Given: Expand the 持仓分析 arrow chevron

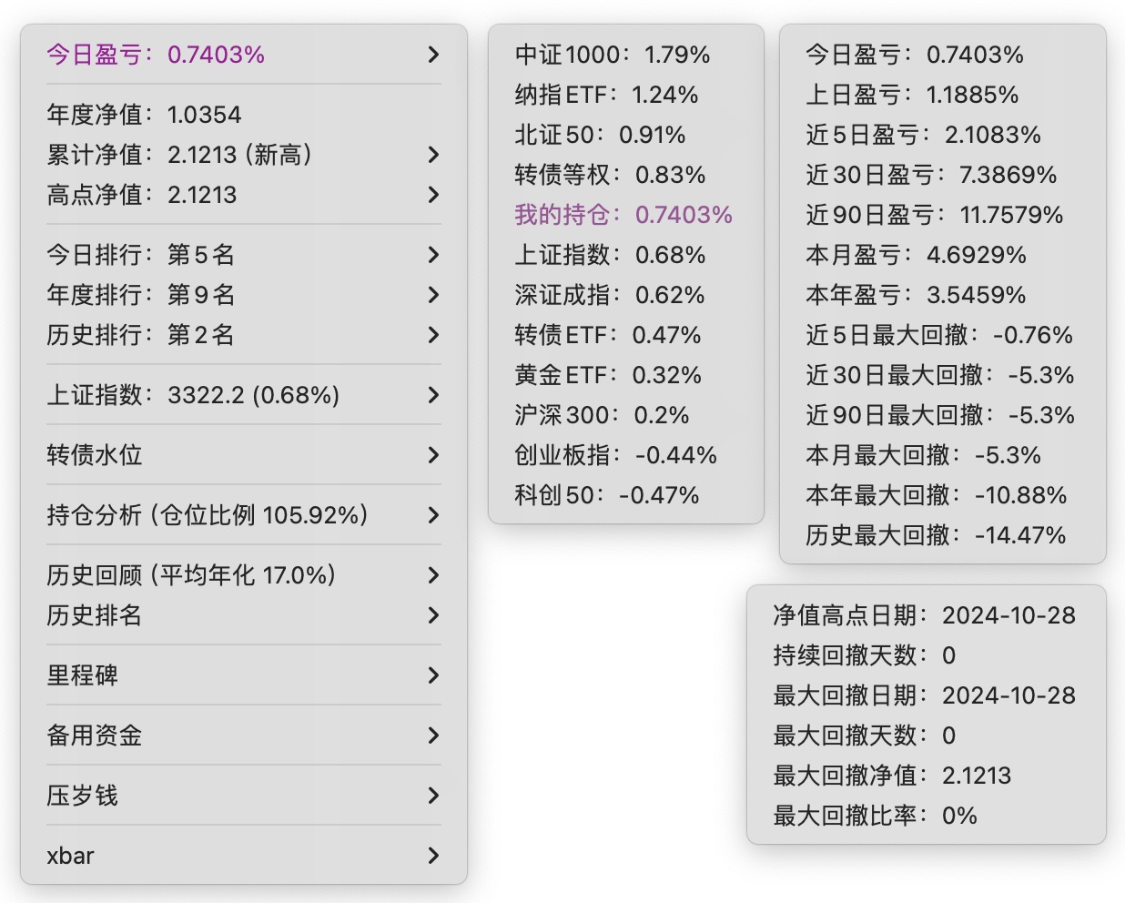Looking at the screenshot, I should pyautogui.click(x=433, y=515).
